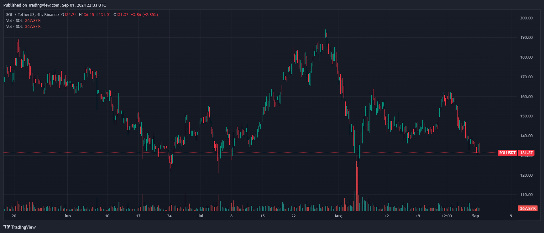Click the 10 date label on time axis
The image size is (544, 233).
(x=107, y=216)
